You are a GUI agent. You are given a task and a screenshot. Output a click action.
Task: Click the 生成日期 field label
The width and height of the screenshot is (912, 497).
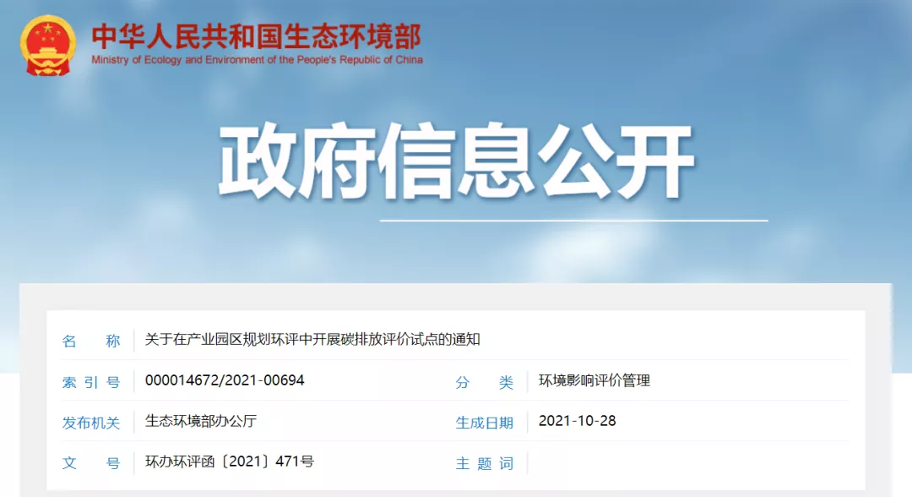point(485,423)
